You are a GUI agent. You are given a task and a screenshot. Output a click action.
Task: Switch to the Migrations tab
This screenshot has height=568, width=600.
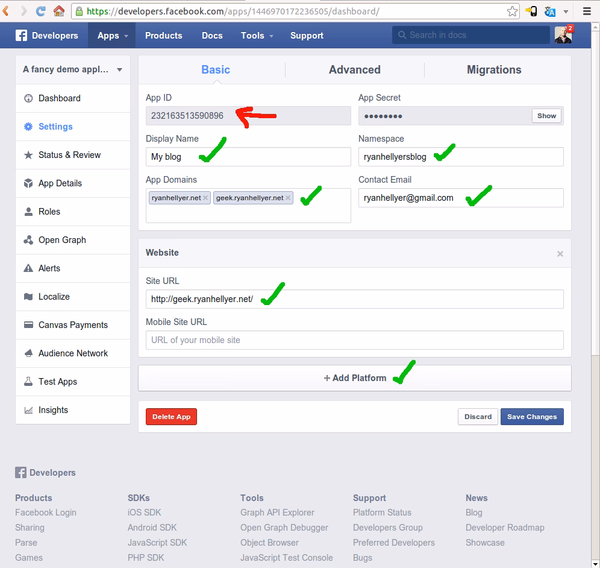click(x=494, y=70)
